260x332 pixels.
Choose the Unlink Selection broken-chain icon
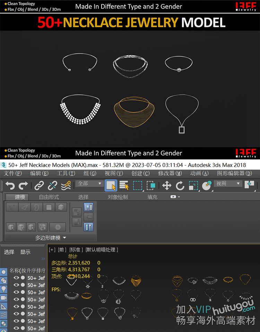click(x=52, y=186)
